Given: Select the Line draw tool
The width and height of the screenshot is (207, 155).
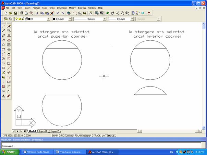Looking at the screenshot, I should point(3,26).
